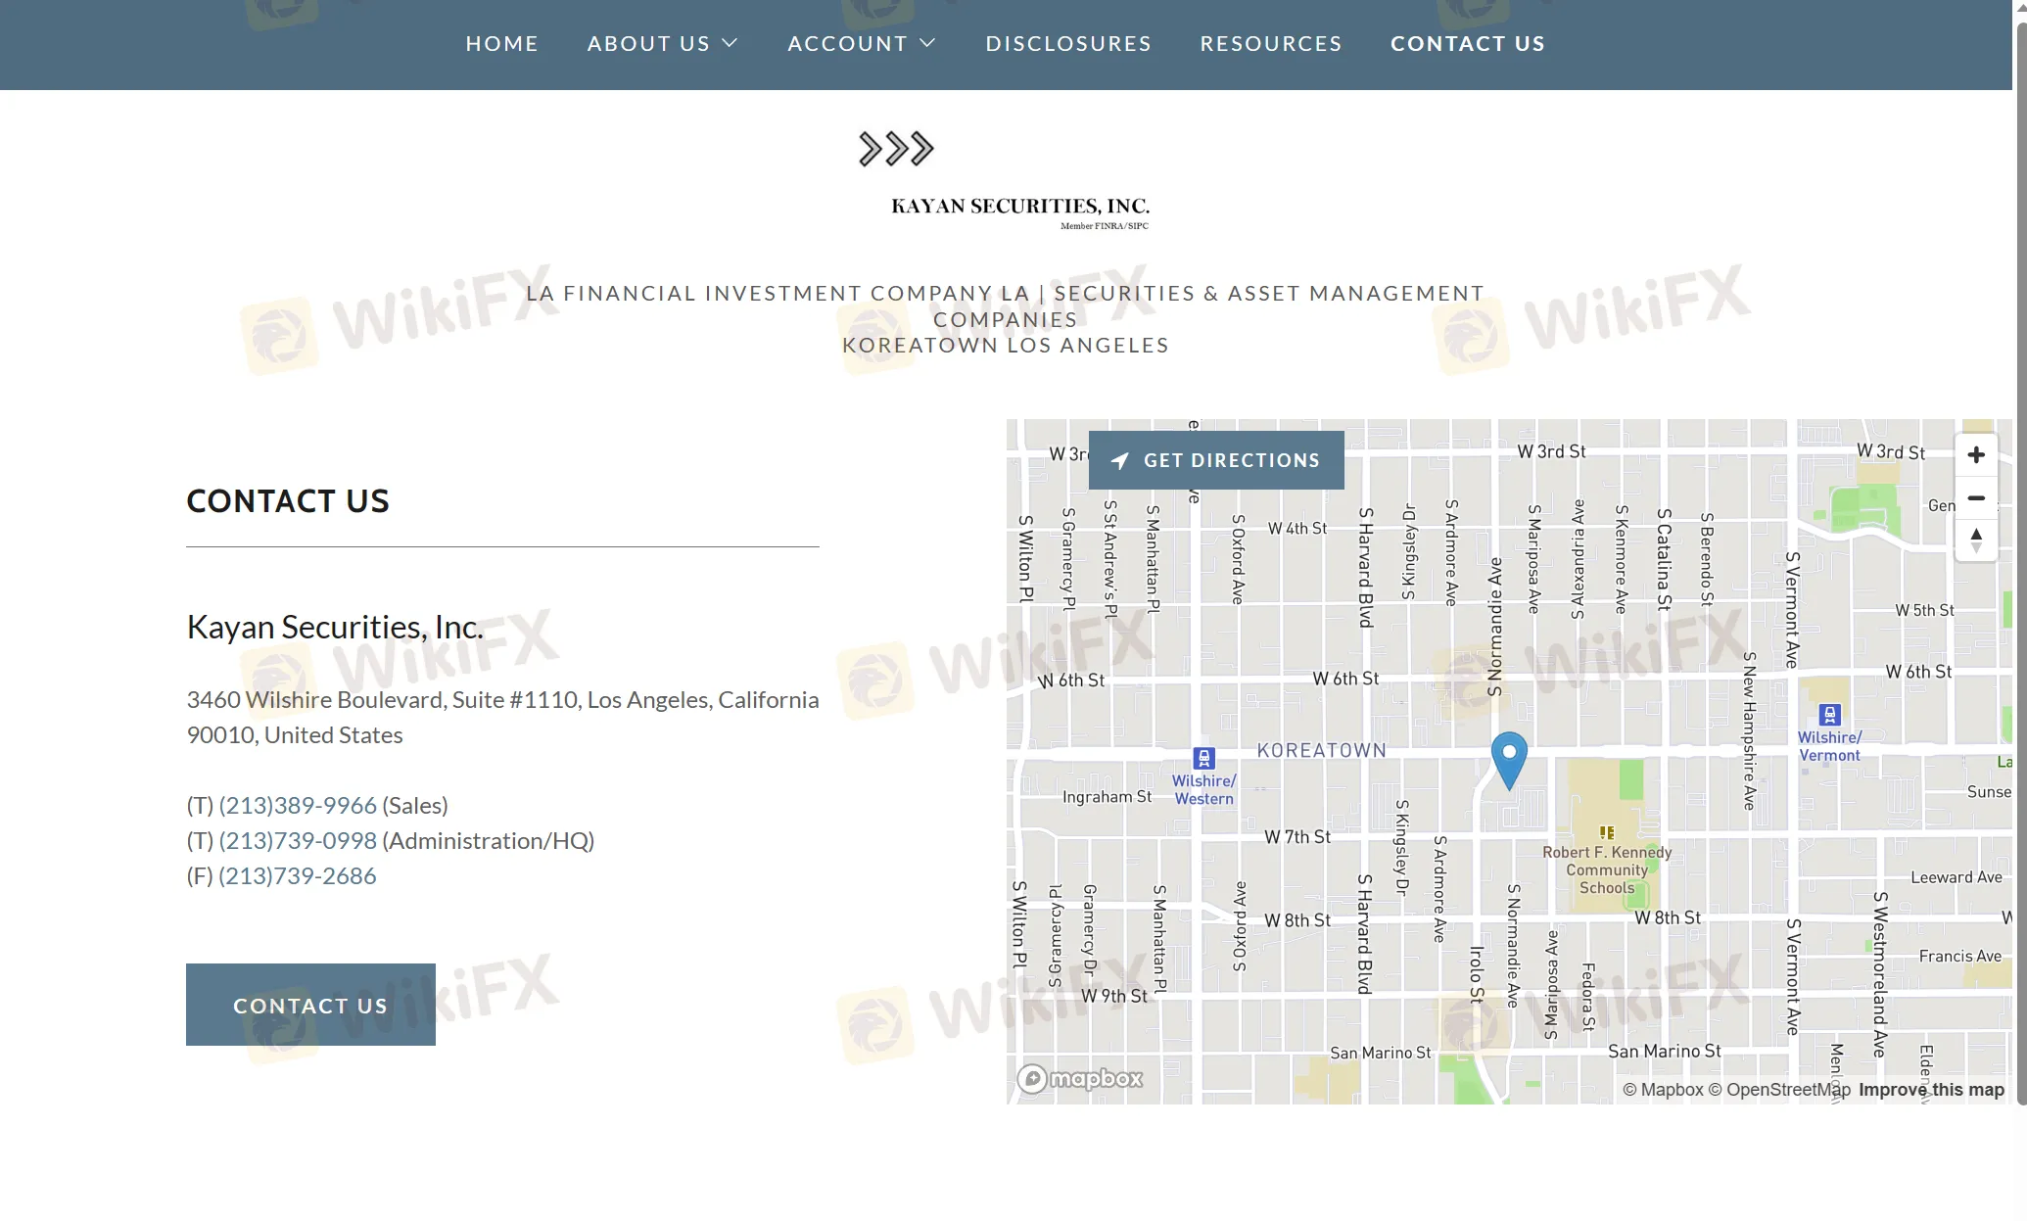
Task: Click the Account menu label
Action: (848, 43)
